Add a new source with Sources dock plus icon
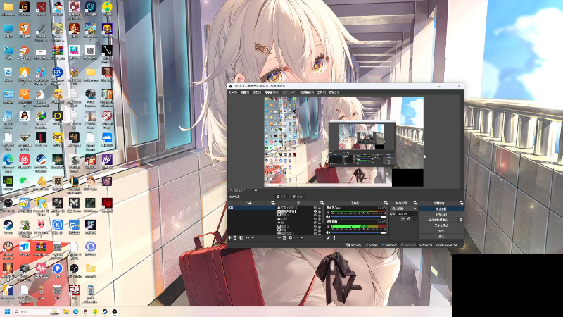563x317 pixels. (x=279, y=237)
